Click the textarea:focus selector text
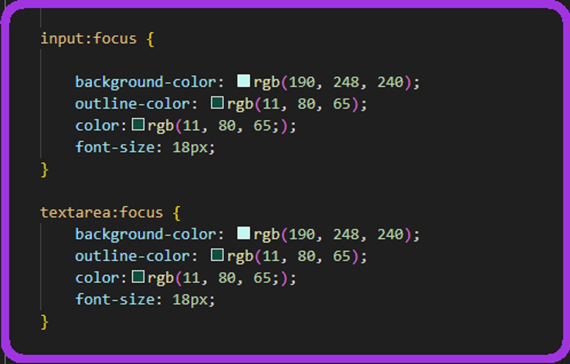The width and height of the screenshot is (570, 364). coord(101,213)
